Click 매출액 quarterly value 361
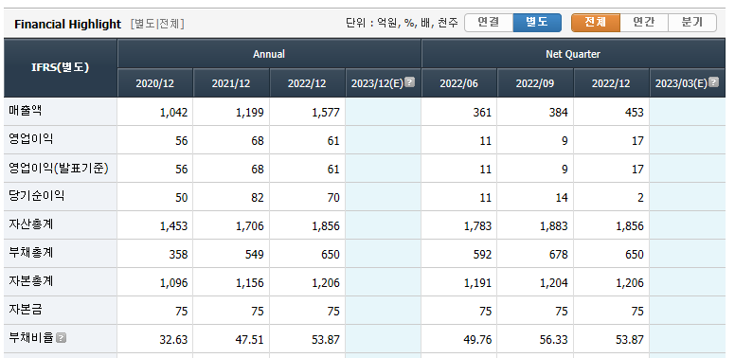The image size is (735, 358). point(482,113)
